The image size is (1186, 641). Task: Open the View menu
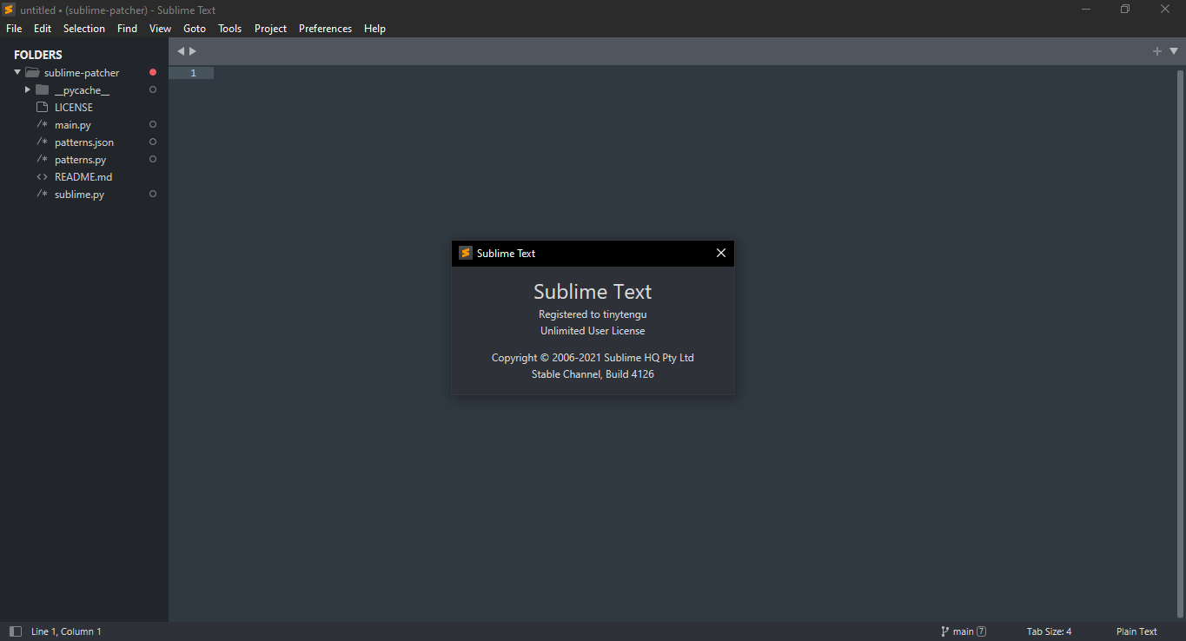click(160, 29)
